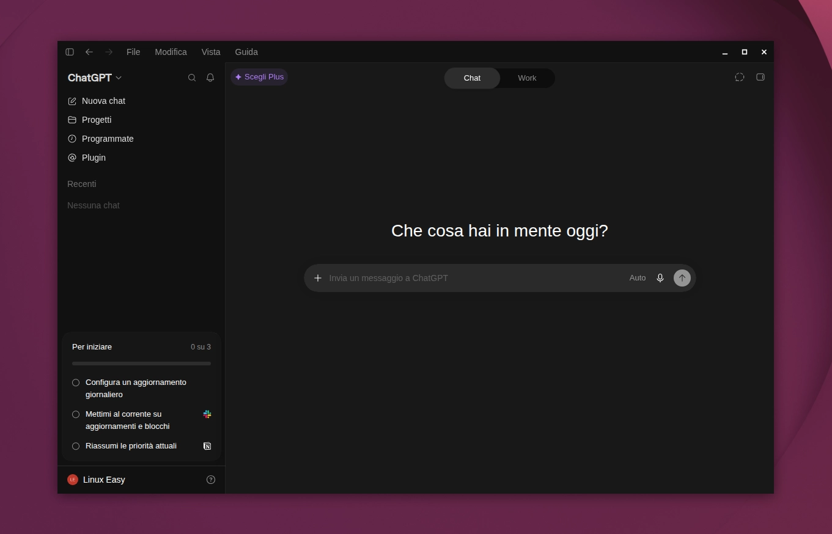Open the Guida menu

tap(246, 52)
